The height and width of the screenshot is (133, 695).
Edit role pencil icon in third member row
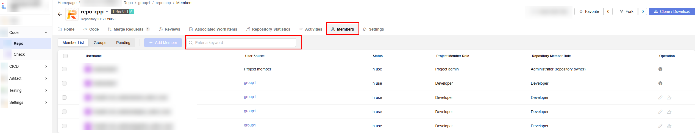[x=660, y=97]
